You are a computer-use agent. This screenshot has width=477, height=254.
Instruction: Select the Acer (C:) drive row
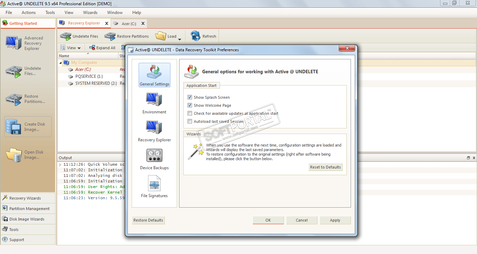(x=83, y=69)
